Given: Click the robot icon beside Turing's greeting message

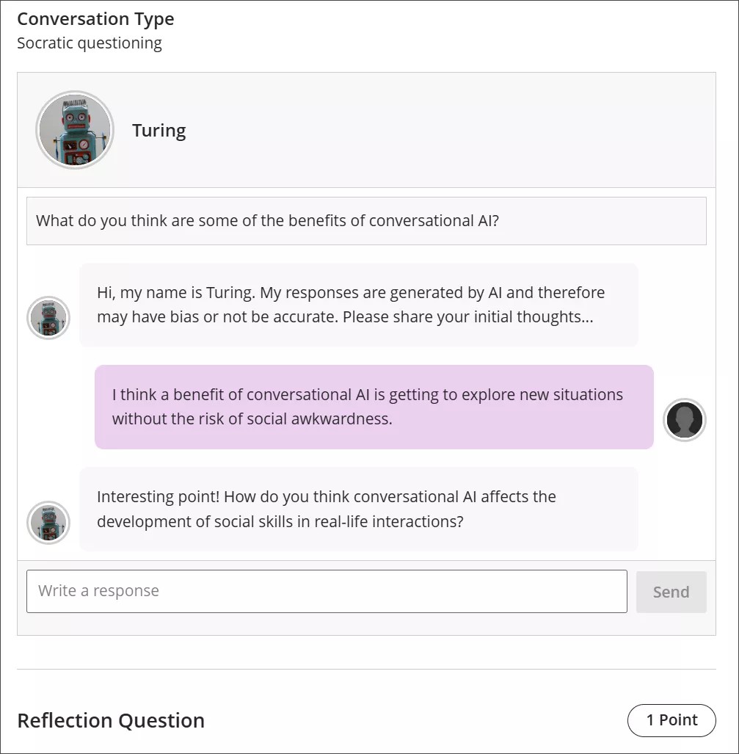Looking at the screenshot, I should coord(48,318).
